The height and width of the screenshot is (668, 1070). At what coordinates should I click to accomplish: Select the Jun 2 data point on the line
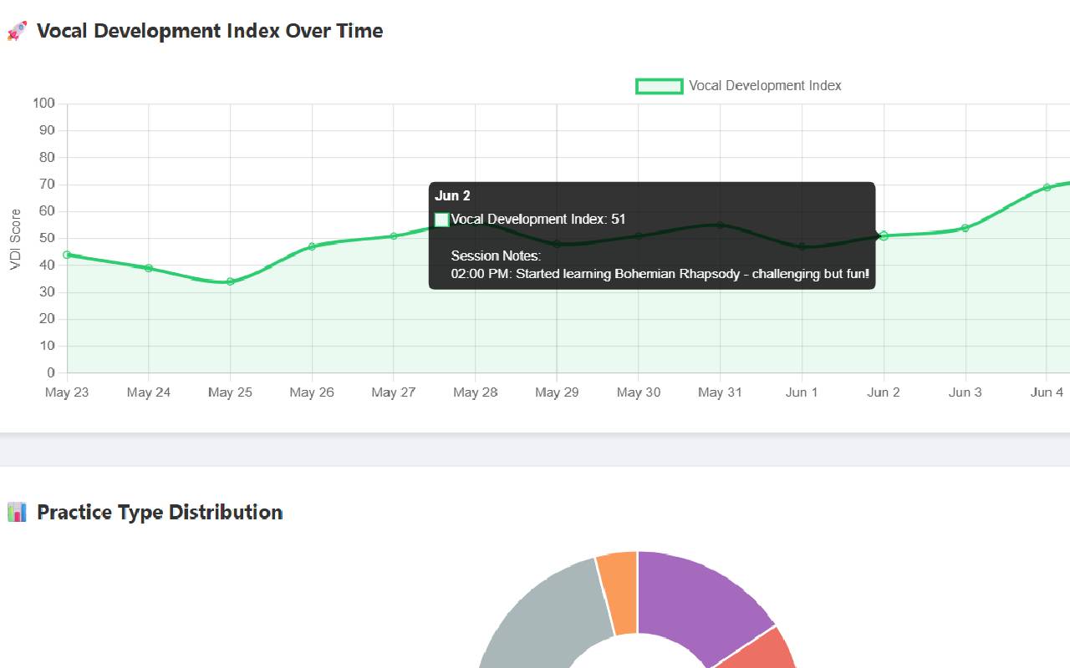pyautogui.click(x=884, y=235)
